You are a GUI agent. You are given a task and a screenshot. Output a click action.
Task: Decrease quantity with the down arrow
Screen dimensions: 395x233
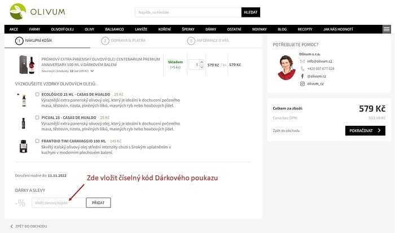point(201,67)
